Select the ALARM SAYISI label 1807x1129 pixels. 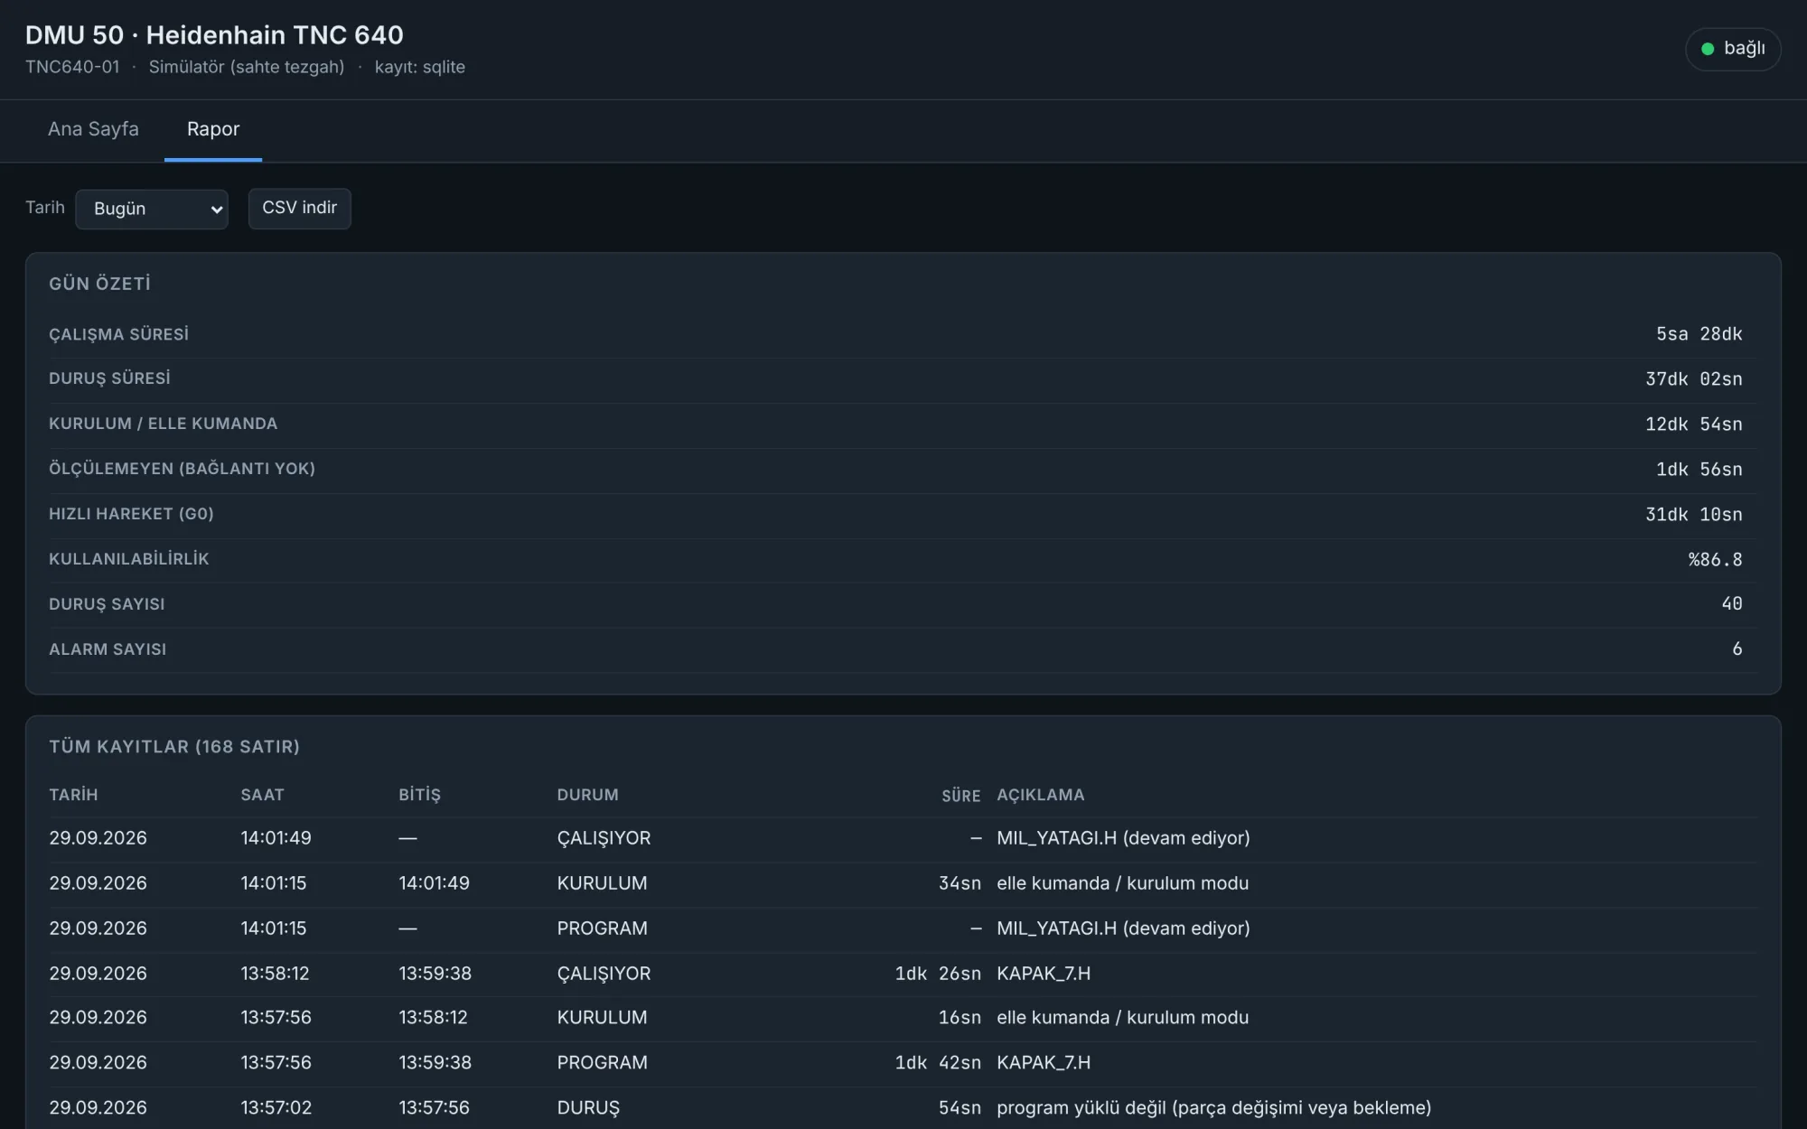click(108, 649)
